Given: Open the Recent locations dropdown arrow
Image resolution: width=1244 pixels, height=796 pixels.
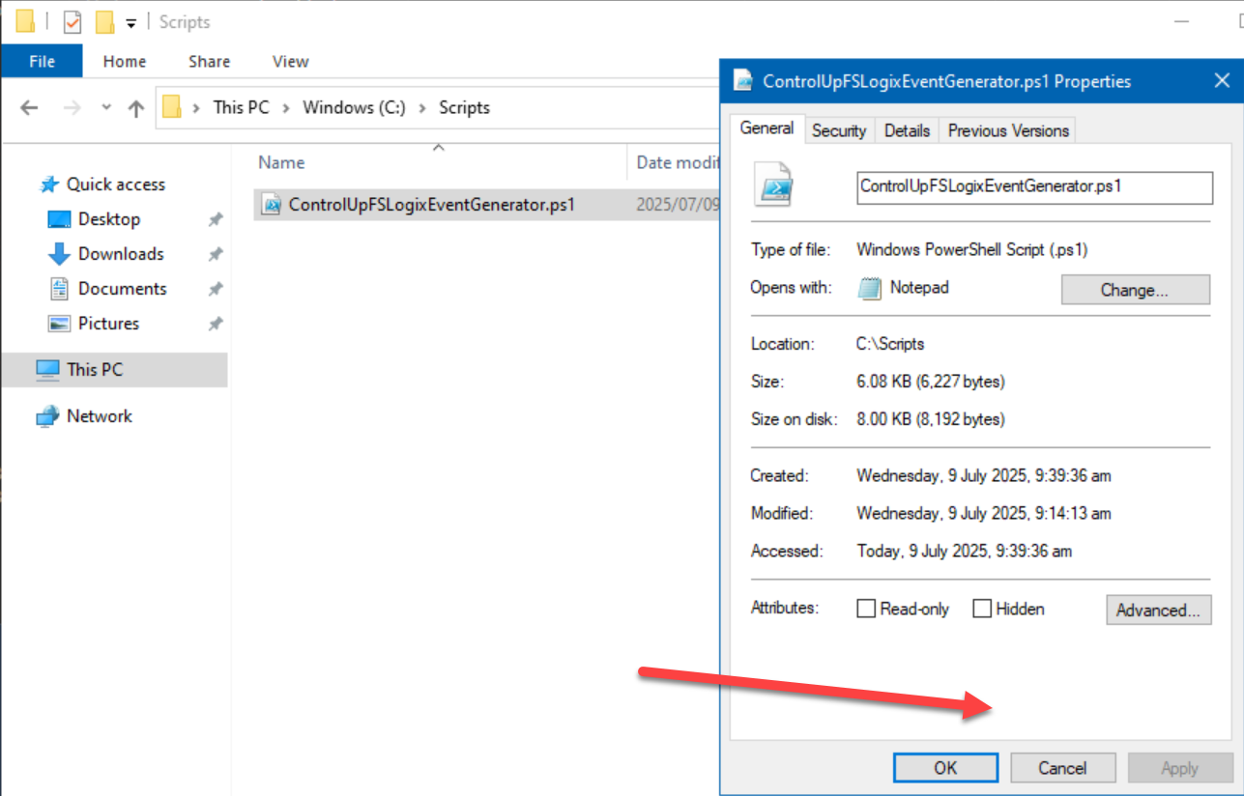Looking at the screenshot, I should [106, 108].
